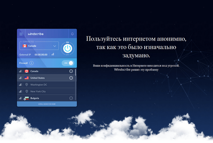Screen dimensions: 213x143
Task: Click the Bulgaria flag icon
Action: click(x=26, y=98)
